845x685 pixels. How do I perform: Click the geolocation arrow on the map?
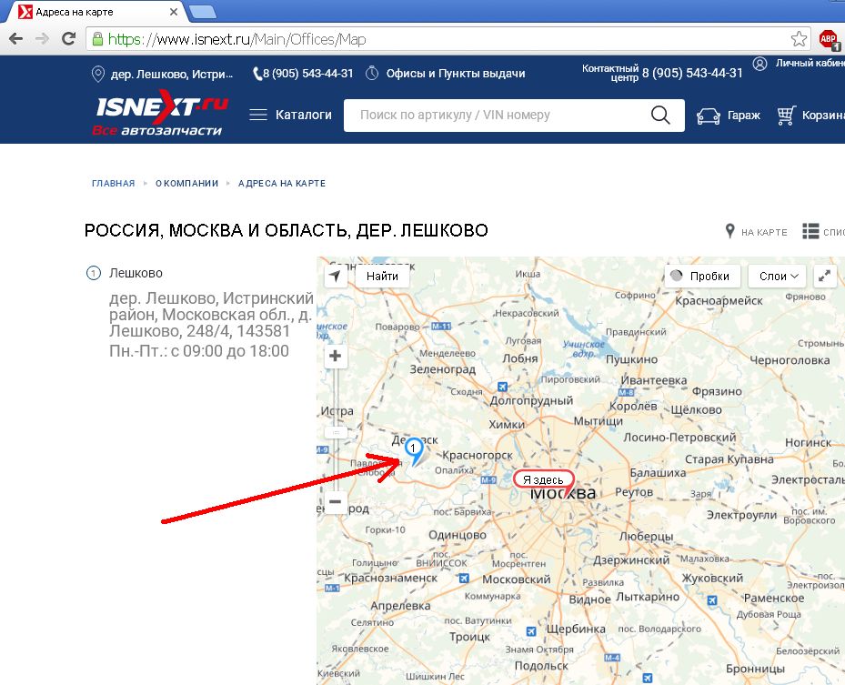click(x=336, y=276)
